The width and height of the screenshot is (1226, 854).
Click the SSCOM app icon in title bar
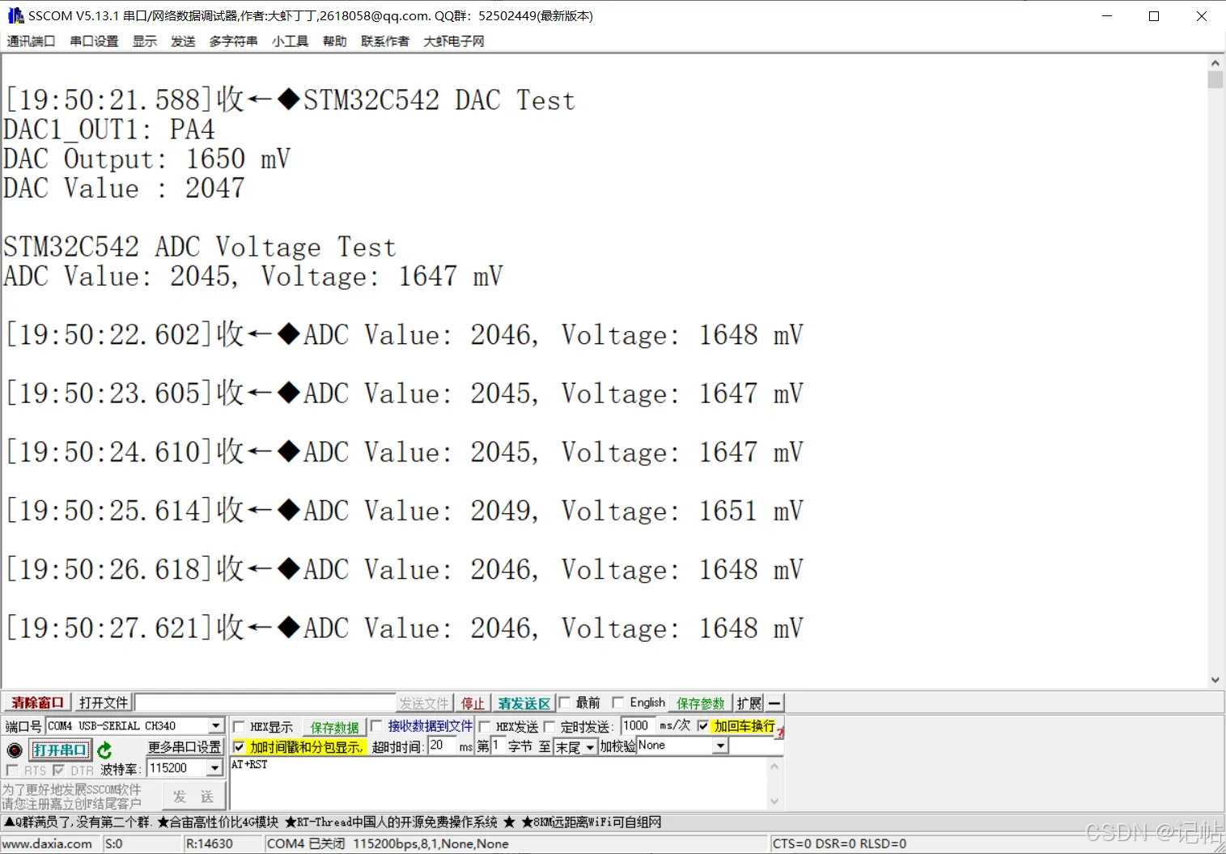coord(15,15)
